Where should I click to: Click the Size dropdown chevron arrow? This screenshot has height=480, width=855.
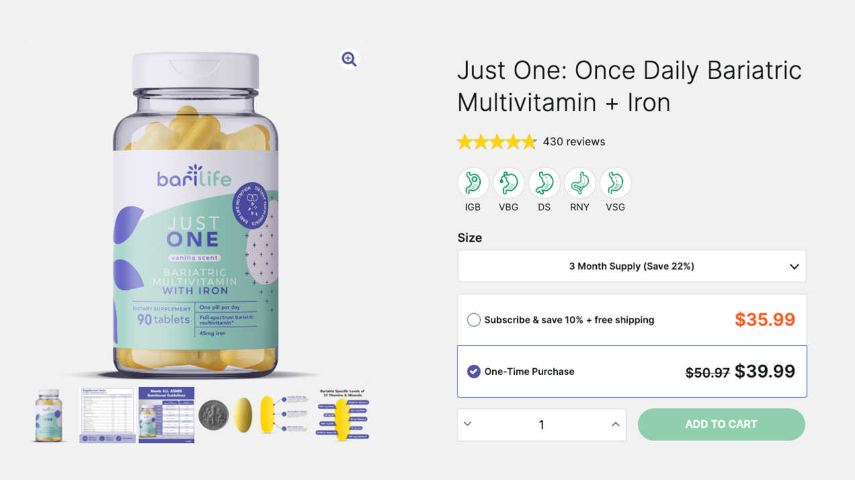(x=794, y=266)
